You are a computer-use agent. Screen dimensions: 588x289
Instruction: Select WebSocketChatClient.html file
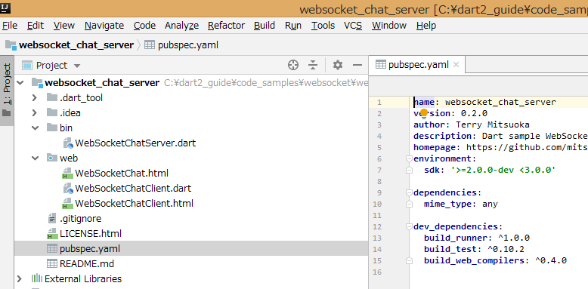(x=134, y=203)
